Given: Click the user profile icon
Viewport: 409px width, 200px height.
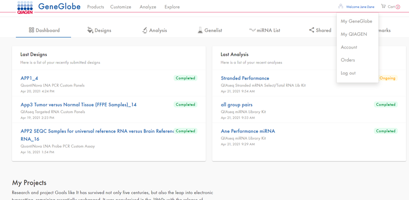Looking at the screenshot, I should pos(340,6).
